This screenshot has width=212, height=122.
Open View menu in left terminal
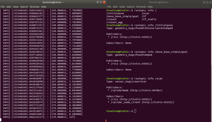pyautogui.click(x=16, y=7)
